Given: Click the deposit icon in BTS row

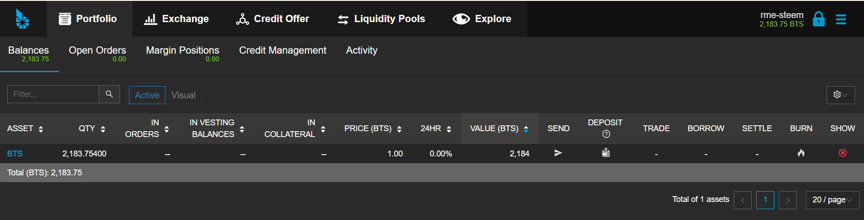Looking at the screenshot, I should 606,153.
